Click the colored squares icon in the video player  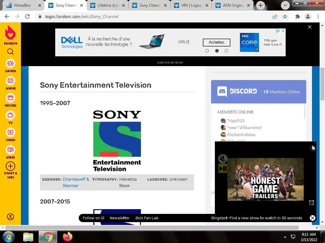311,202
